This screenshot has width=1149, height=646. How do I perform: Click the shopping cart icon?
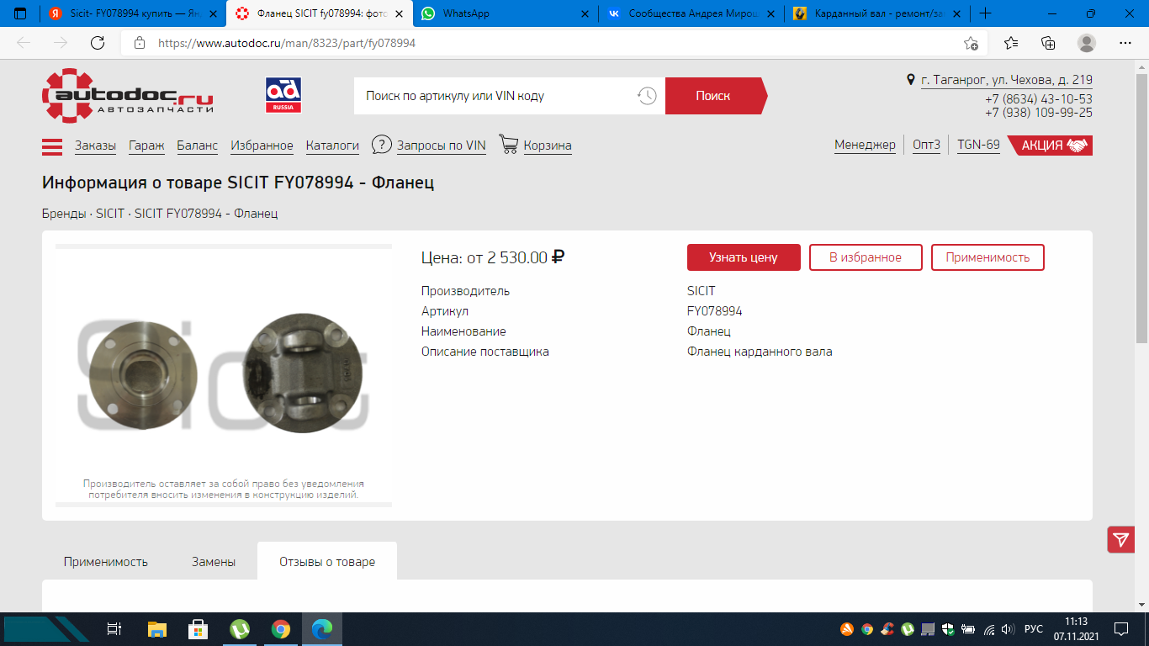[509, 144]
